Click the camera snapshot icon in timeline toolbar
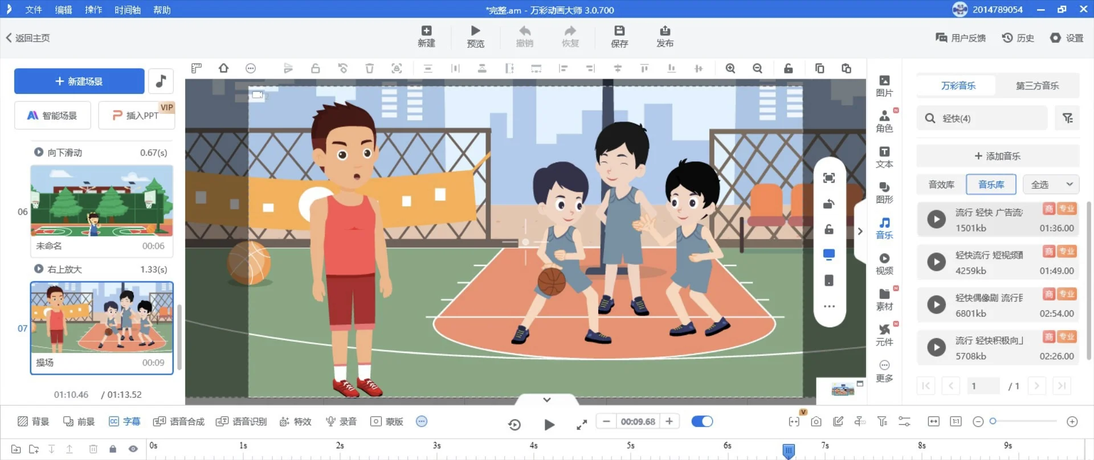Image resolution: width=1094 pixels, height=460 pixels. (x=816, y=421)
